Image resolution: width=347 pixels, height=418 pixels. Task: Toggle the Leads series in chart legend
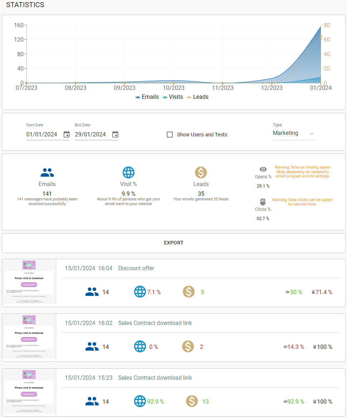click(x=198, y=97)
